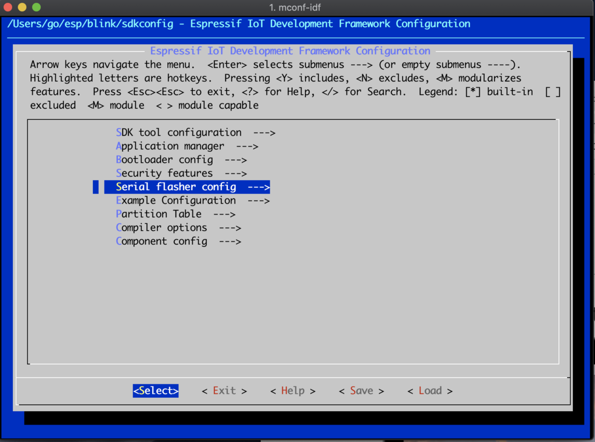Viewport: 595px width, 442px height.
Task: Open SDK tool configuration submenu
Action: [x=195, y=133]
